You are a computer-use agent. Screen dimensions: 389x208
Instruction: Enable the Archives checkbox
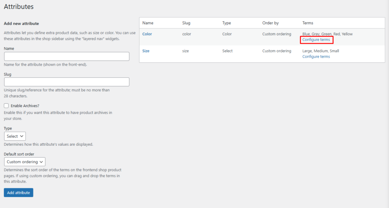tap(6, 106)
